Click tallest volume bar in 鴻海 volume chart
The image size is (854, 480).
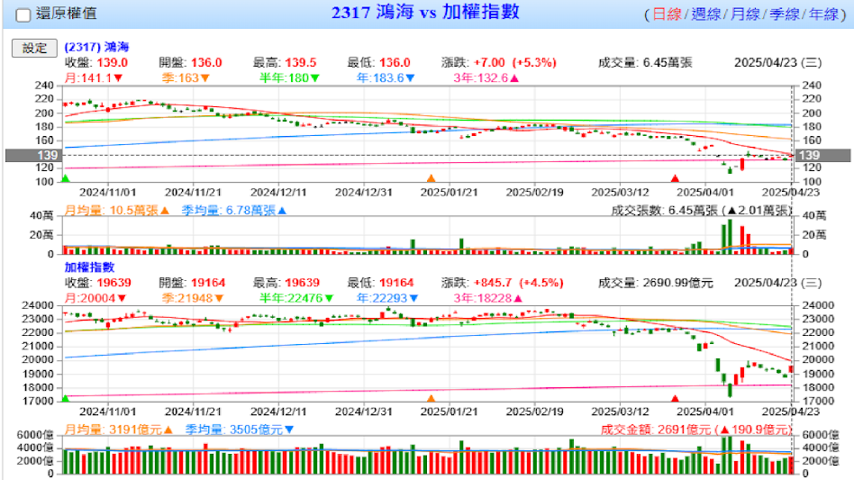[730, 237]
